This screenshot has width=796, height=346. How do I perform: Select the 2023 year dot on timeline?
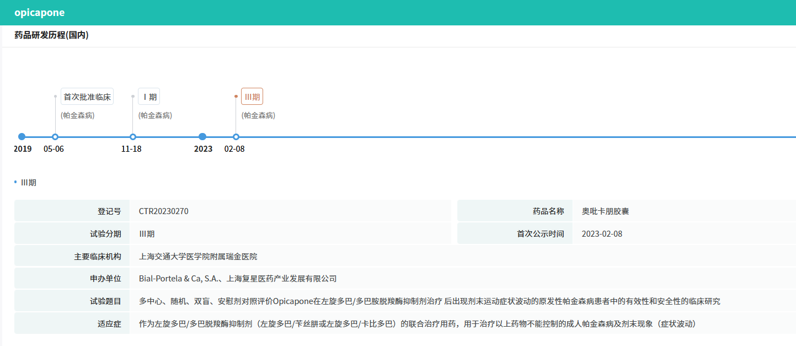[x=202, y=137]
